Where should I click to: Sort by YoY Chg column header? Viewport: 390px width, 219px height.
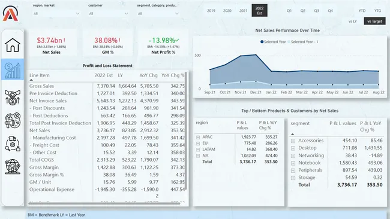148,75
